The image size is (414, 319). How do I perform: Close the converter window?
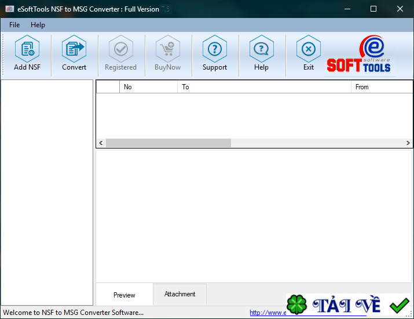point(400,9)
